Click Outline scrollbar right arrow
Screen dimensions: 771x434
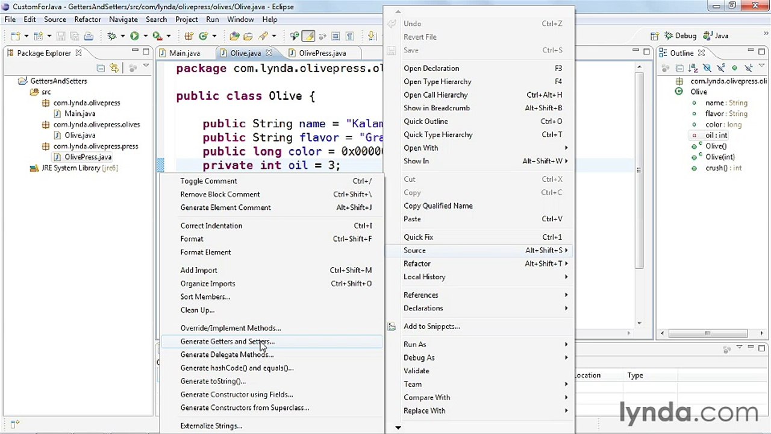761,333
